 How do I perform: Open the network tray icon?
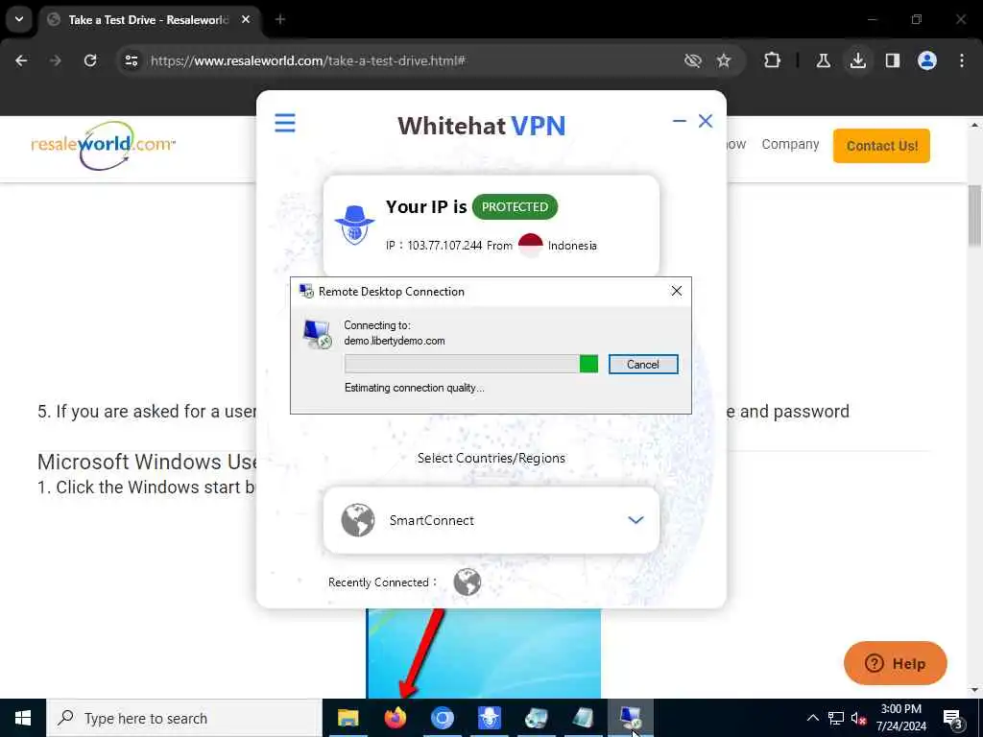[x=836, y=718]
